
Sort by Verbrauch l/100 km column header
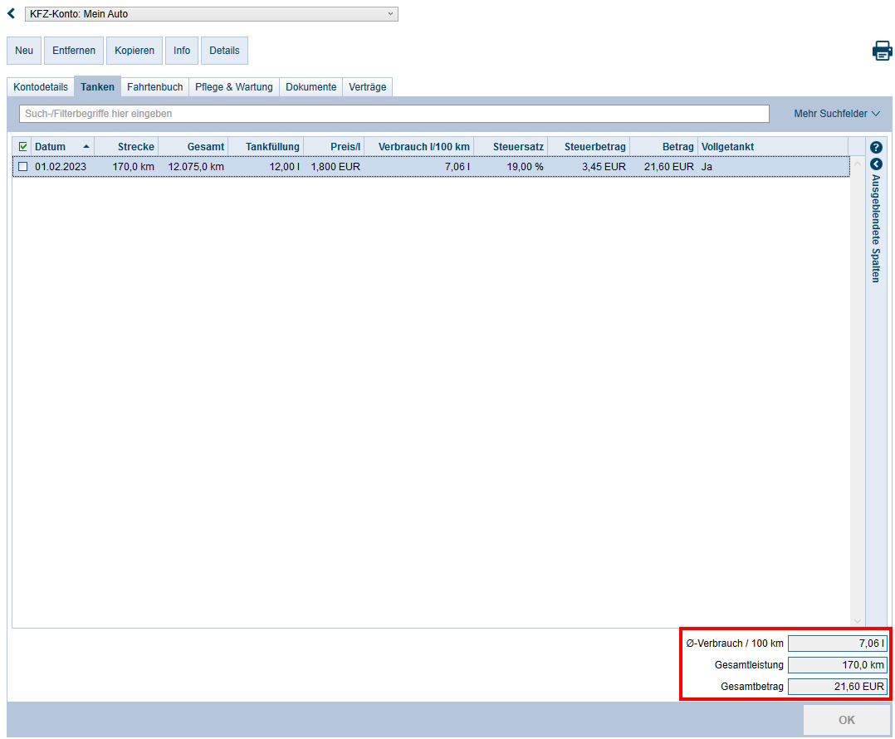tap(419, 147)
